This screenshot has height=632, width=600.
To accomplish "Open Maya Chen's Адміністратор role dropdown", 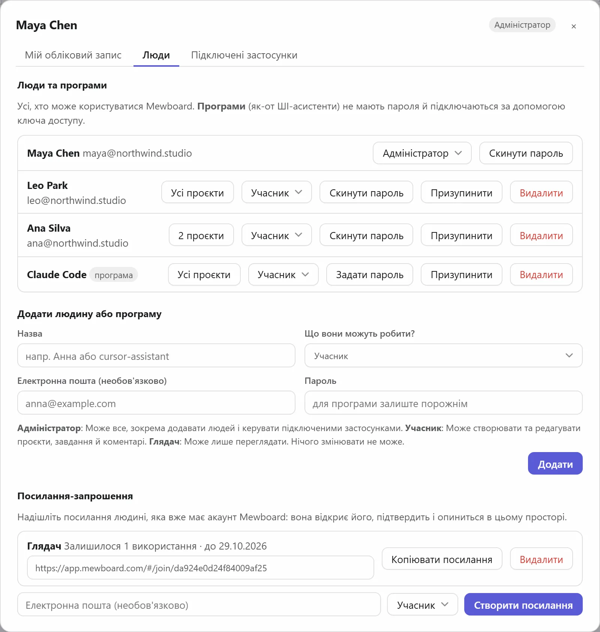I will 422,153.
